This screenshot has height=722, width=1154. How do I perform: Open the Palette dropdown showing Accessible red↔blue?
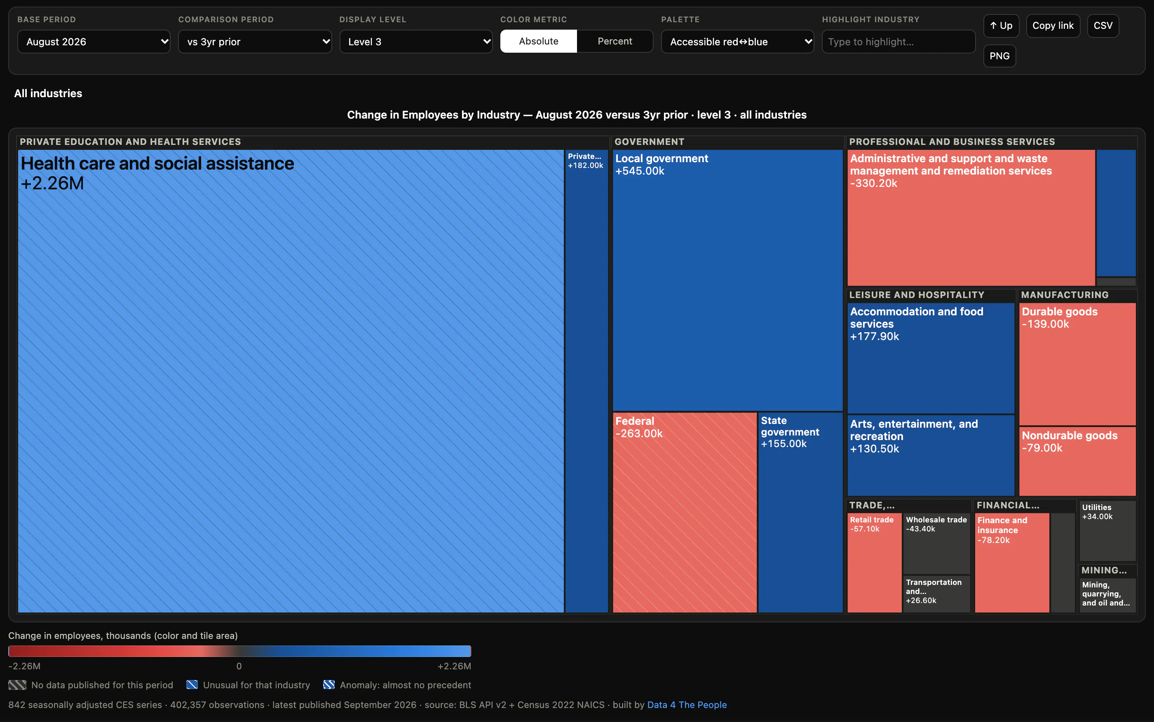click(737, 42)
